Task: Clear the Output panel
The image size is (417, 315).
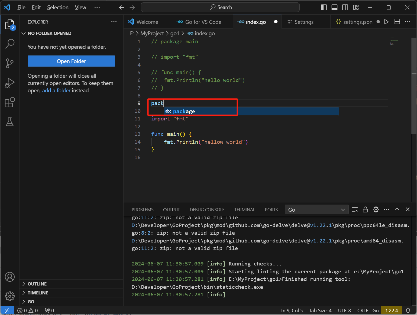Action: tap(355, 209)
